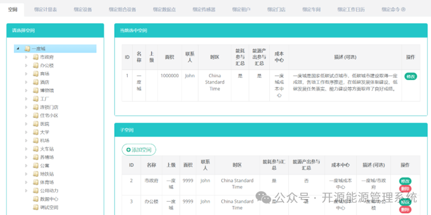The width and height of the screenshot is (431, 215).
Task: Switch to the 绑定计量表 tab
Action: point(46,10)
